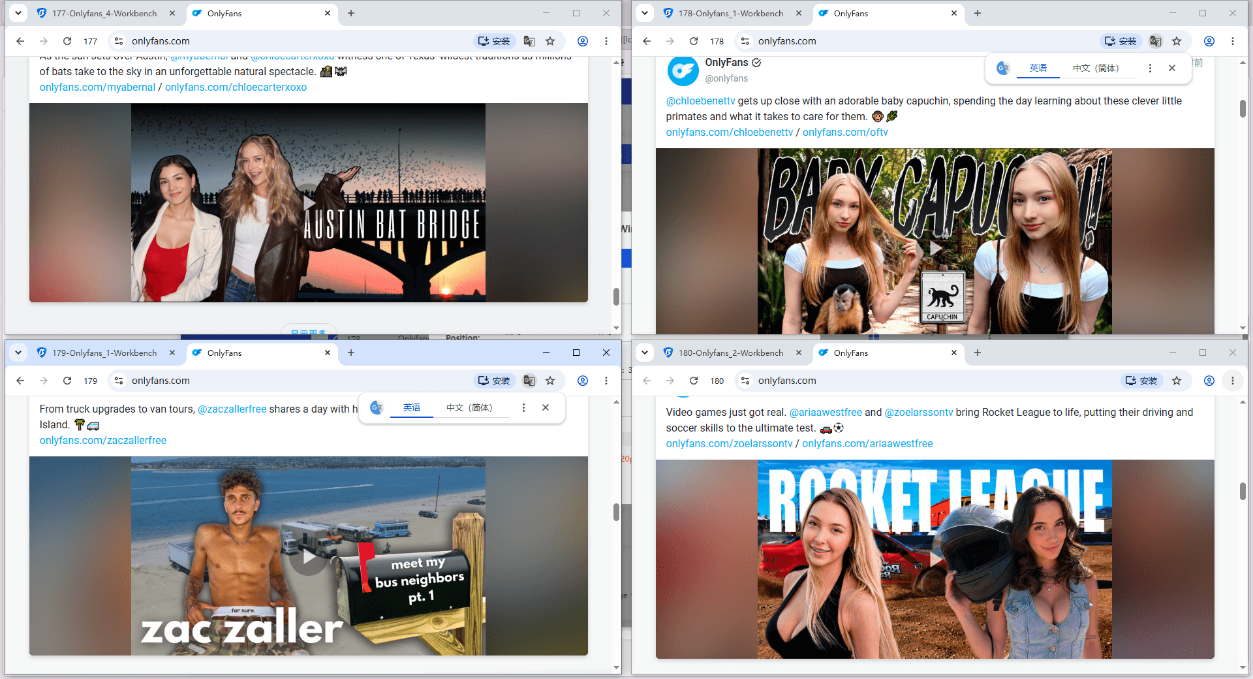Open translate icon in window 179
The height and width of the screenshot is (679, 1253).
[529, 381]
